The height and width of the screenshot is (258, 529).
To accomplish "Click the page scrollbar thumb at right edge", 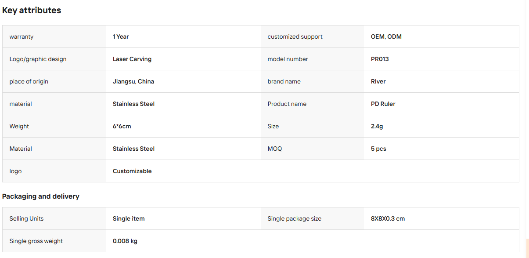I will [x=527, y=248].
